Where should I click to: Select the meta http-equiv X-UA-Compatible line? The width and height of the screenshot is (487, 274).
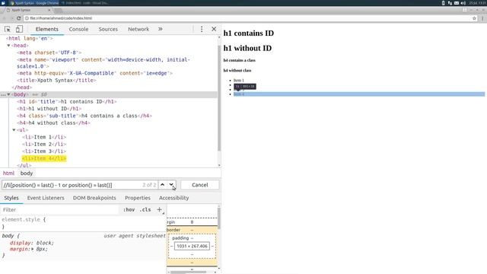click(94, 73)
